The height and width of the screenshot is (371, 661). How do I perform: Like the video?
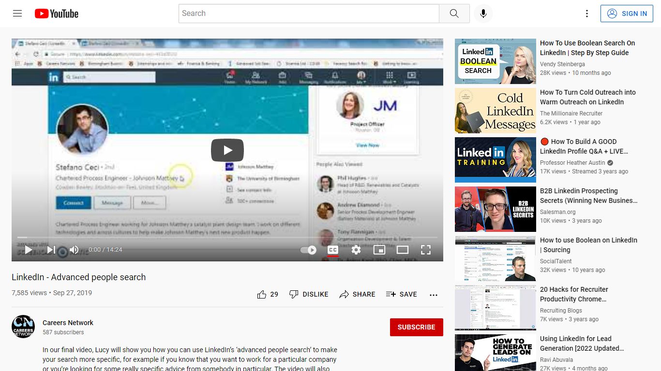[x=268, y=294]
